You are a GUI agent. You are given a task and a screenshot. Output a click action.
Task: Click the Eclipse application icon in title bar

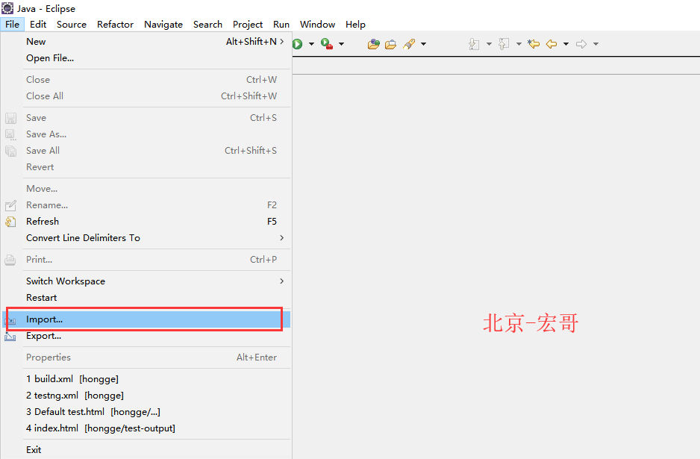pyautogui.click(x=7, y=8)
